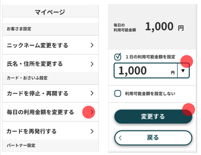Click the マイページ header title
The width and height of the screenshot is (201, 155).
pos(50,12)
